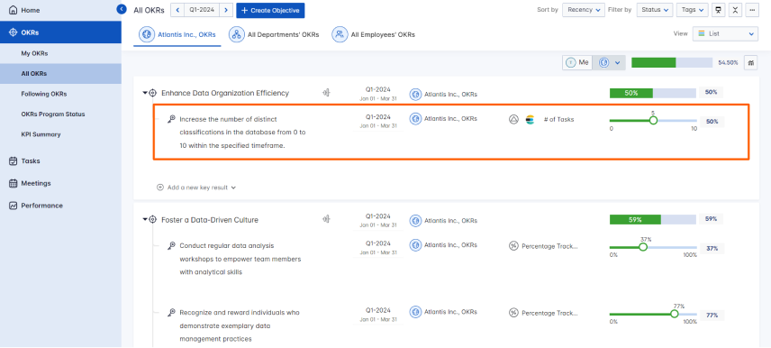Click the colorful integration icon beside # of Tasks
771x348 pixels.
tap(530, 120)
